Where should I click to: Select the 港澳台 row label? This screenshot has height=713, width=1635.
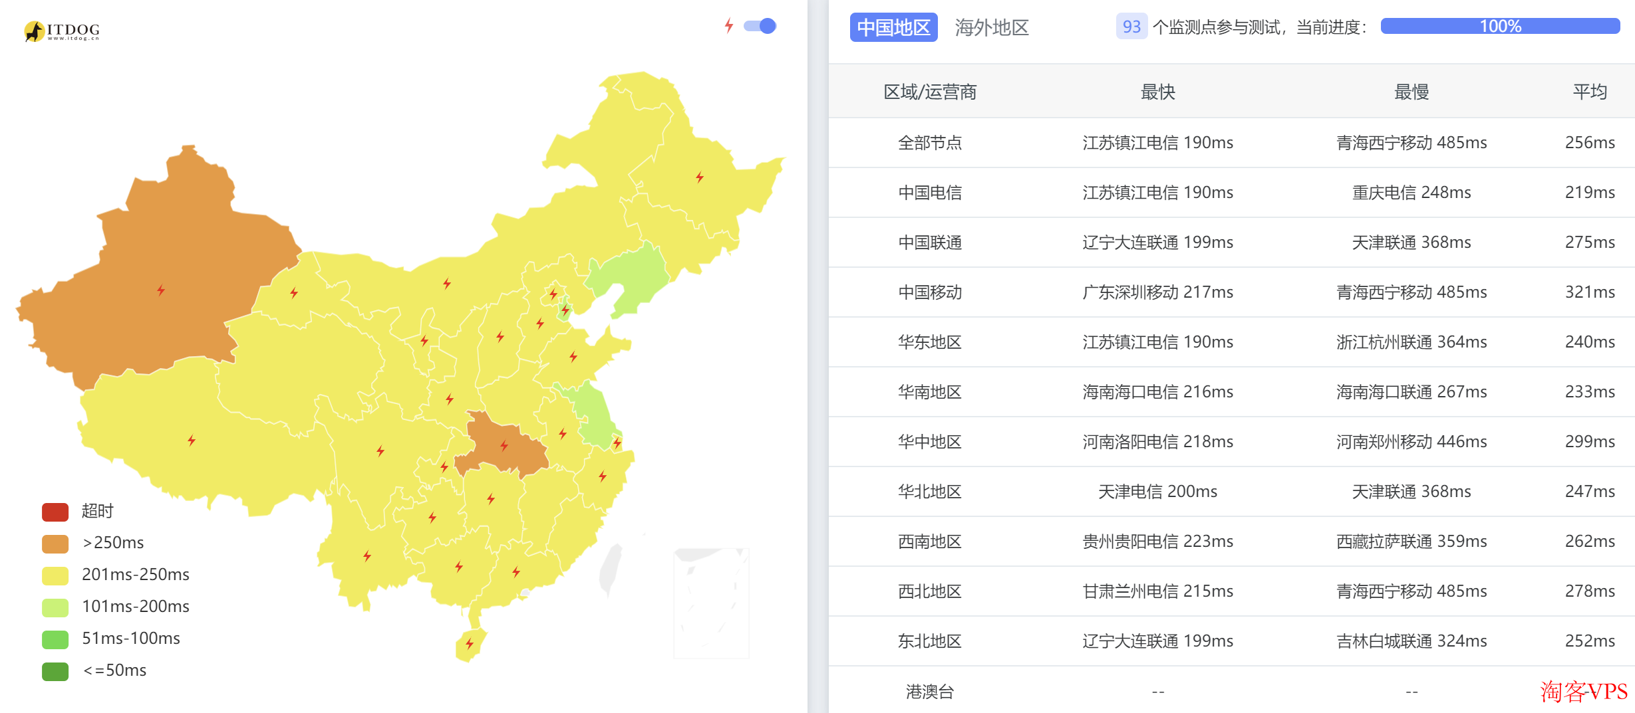pos(930,691)
